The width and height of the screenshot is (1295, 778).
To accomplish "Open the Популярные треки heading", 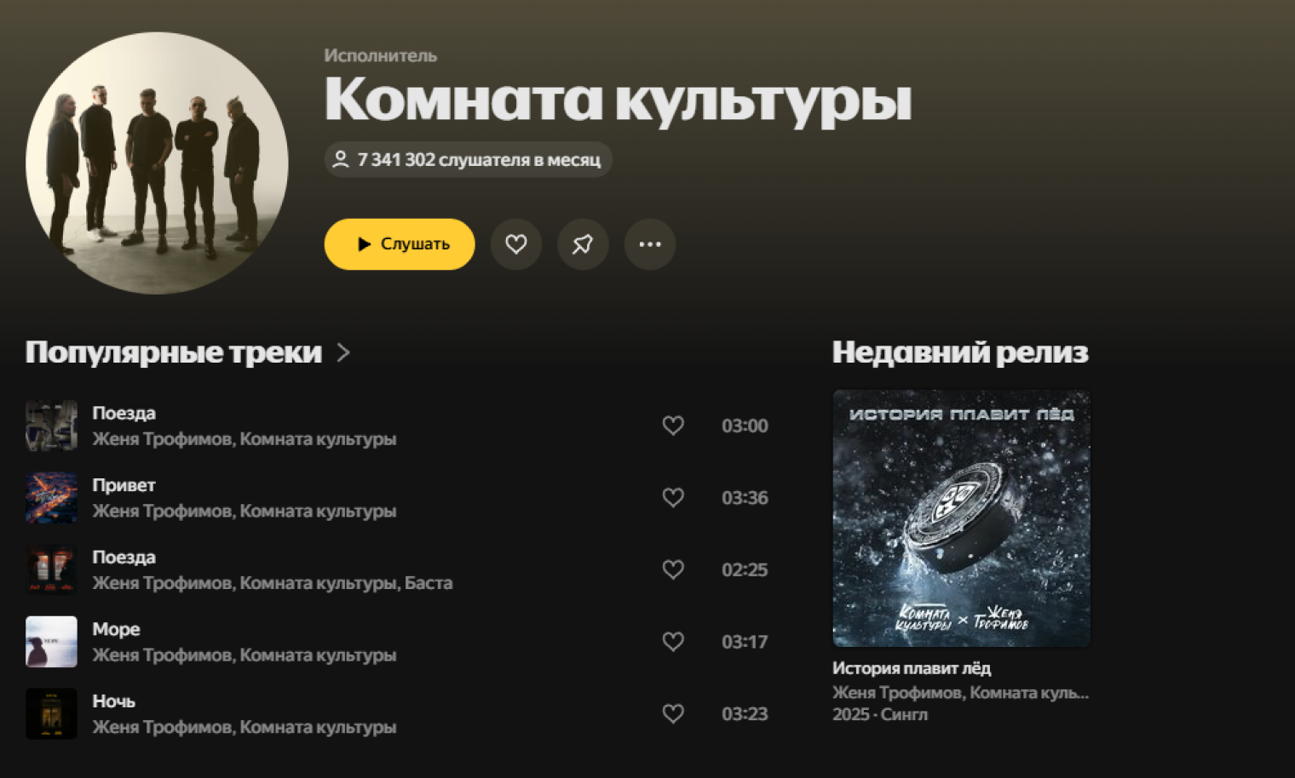I will [x=174, y=352].
